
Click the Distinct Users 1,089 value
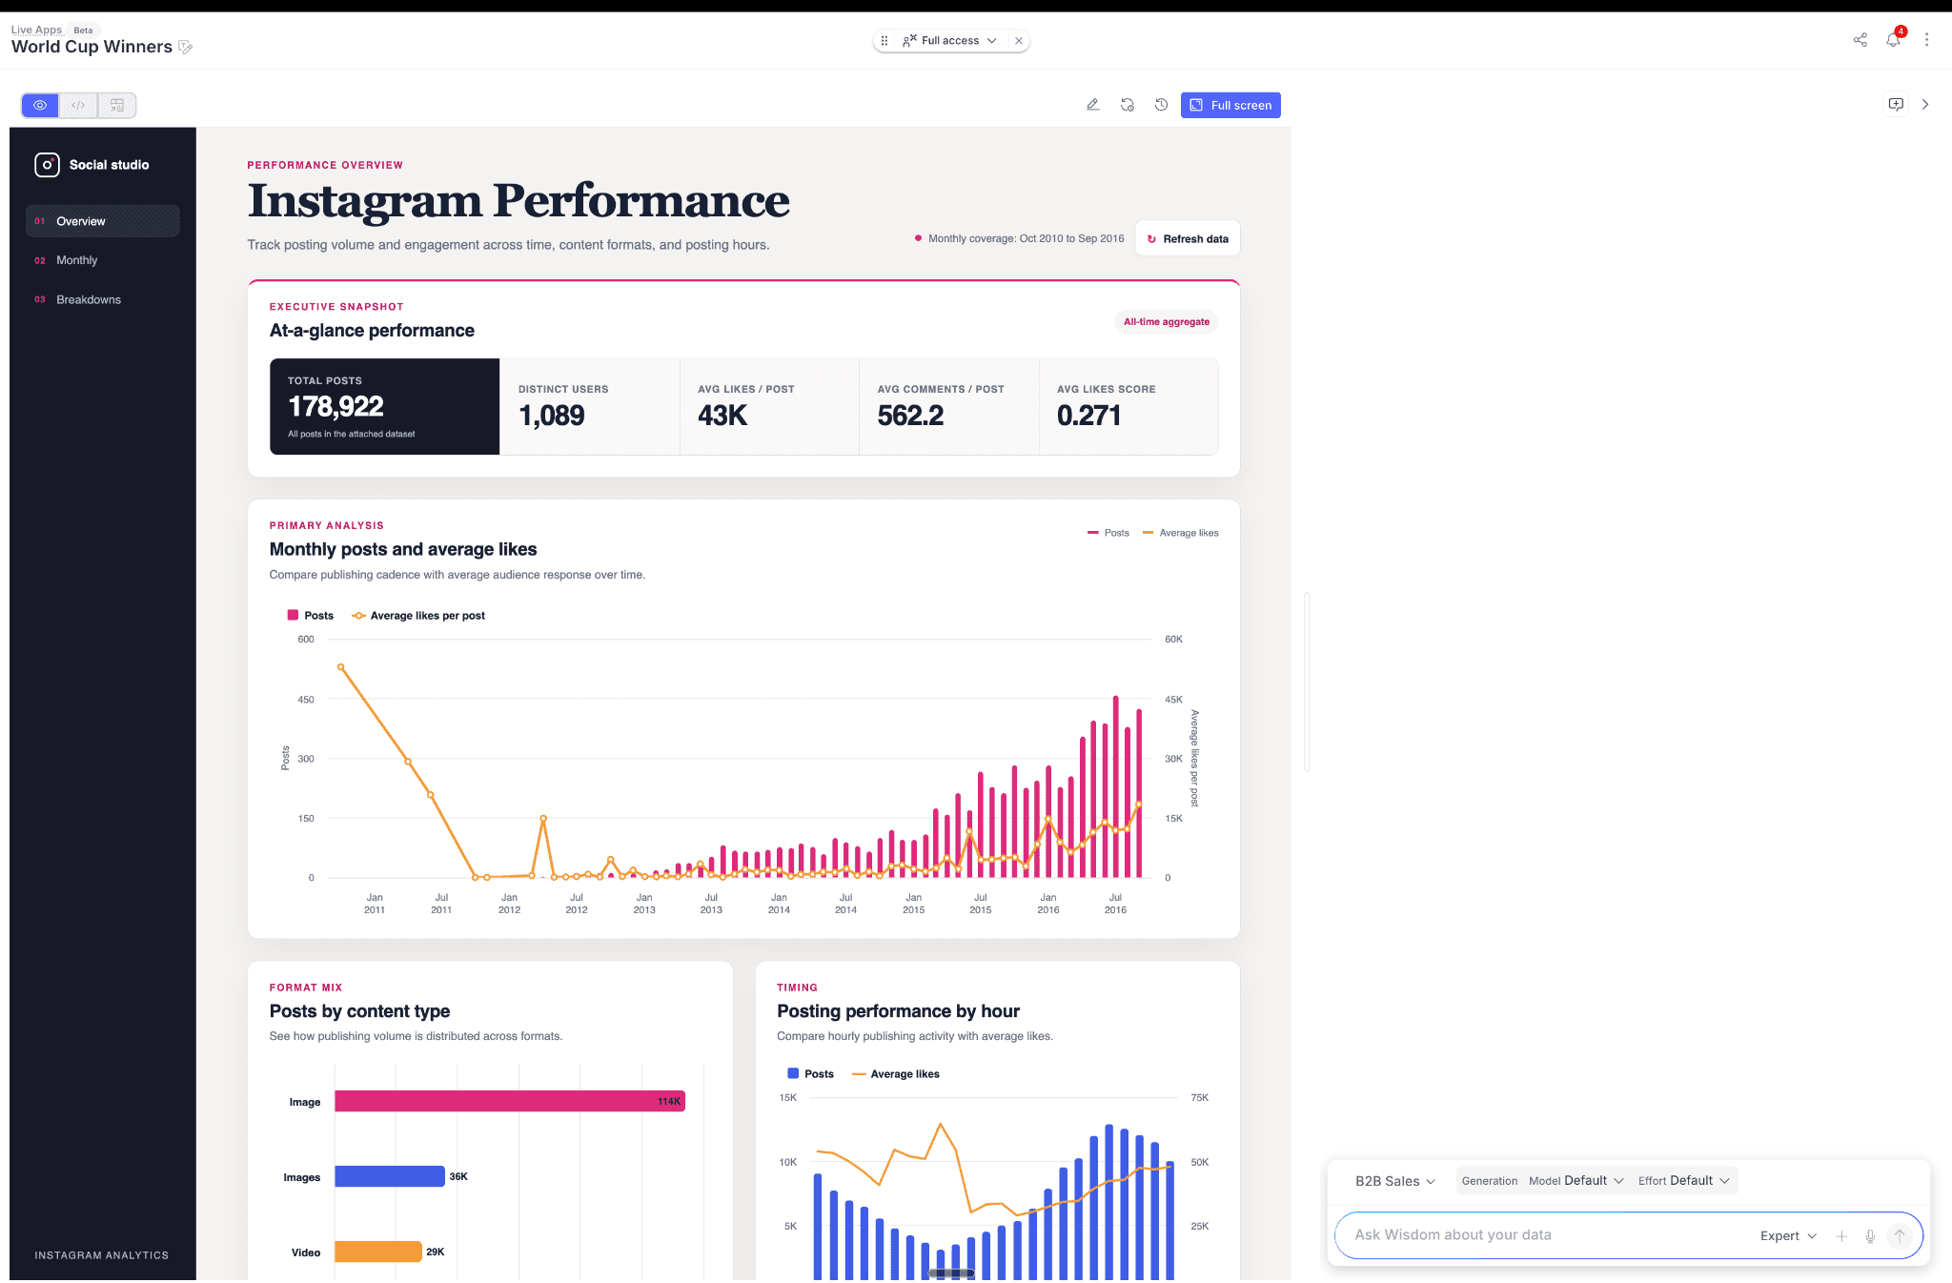tap(552, 416)
